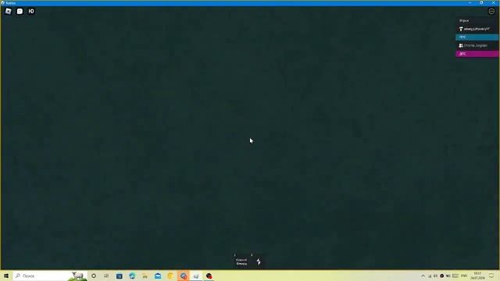Open the Mail app taskbar icon
The width and height of the screenshot is (500, 281).
pos(158,276)
